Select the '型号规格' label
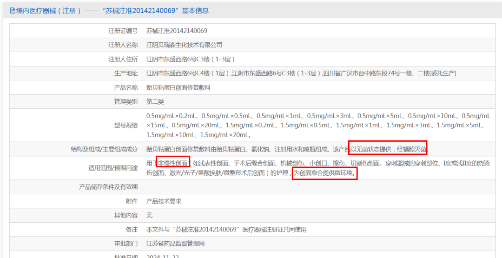Screen dimensions: 502x258 click(126, 125)
